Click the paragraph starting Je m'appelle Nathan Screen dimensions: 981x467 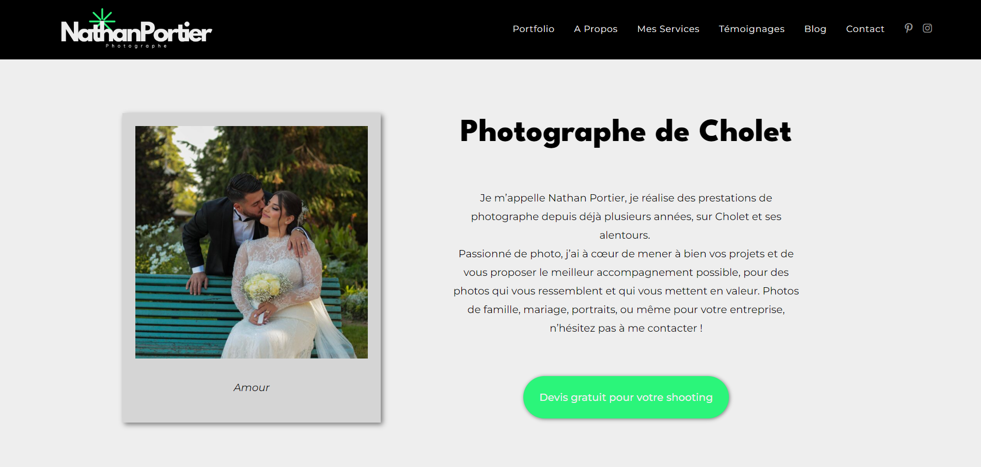tap(626, 216)
